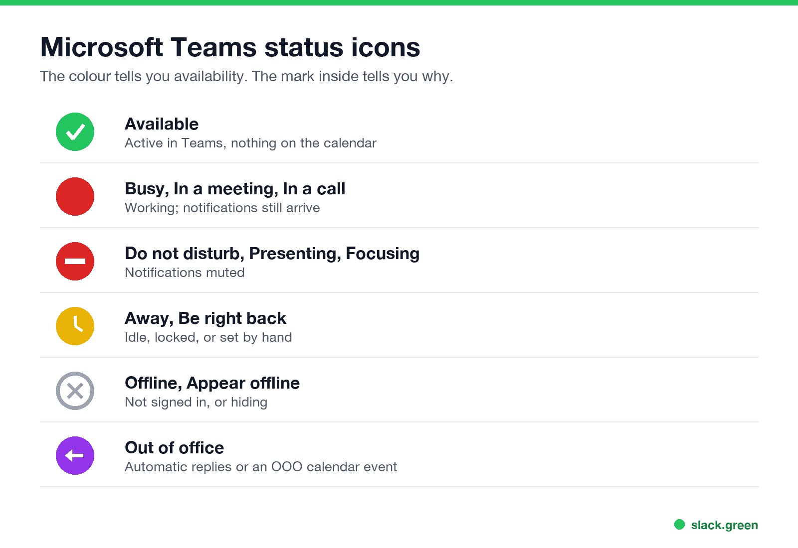Click the yellow Away clock icon
The width and height of the screenshot is (798, 548).
coord(75,326)
